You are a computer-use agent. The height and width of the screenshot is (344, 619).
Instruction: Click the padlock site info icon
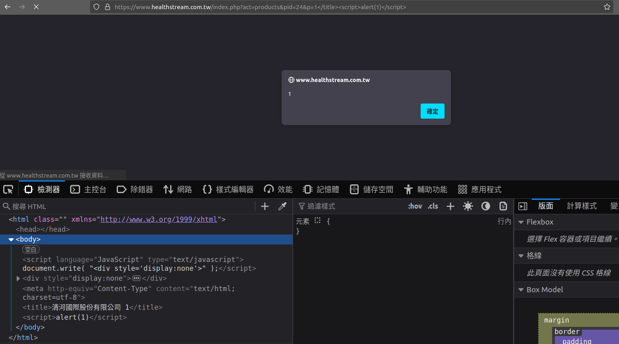click(x=107, y=7)
